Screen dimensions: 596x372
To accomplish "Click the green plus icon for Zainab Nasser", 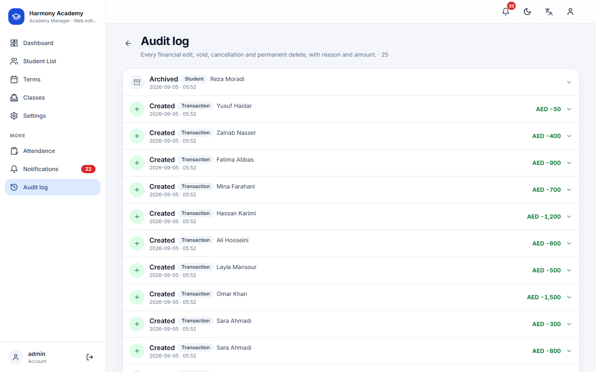I will click(137, 136).
